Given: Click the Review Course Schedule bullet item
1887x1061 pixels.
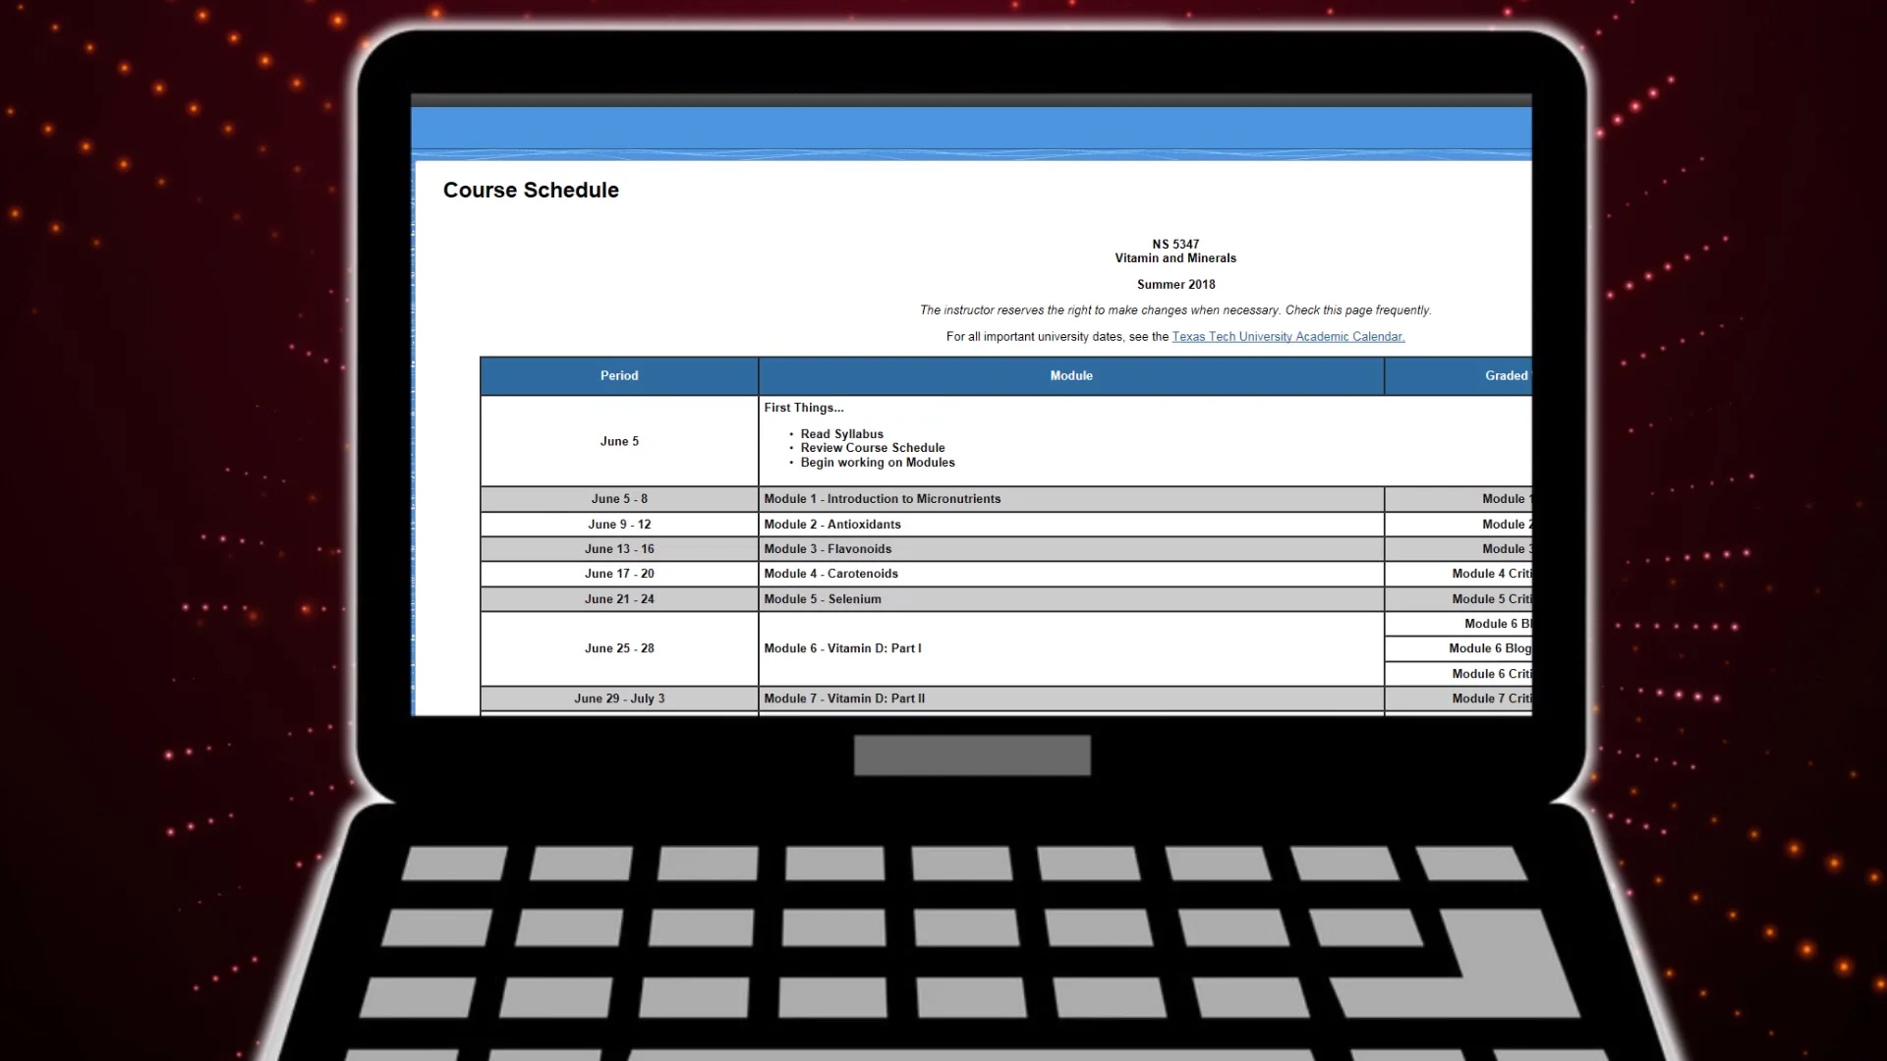Looking at the screenshot, I should 872,448.
